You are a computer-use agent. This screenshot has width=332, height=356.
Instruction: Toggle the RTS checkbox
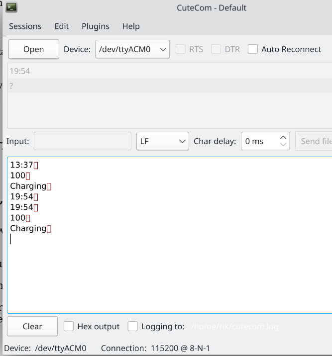coord(181,49)
